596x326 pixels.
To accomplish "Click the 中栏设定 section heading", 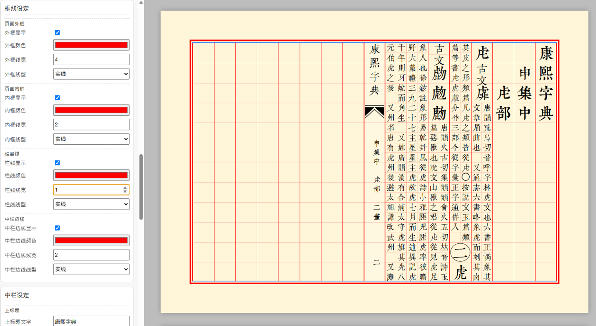I will tap(17, 295).
